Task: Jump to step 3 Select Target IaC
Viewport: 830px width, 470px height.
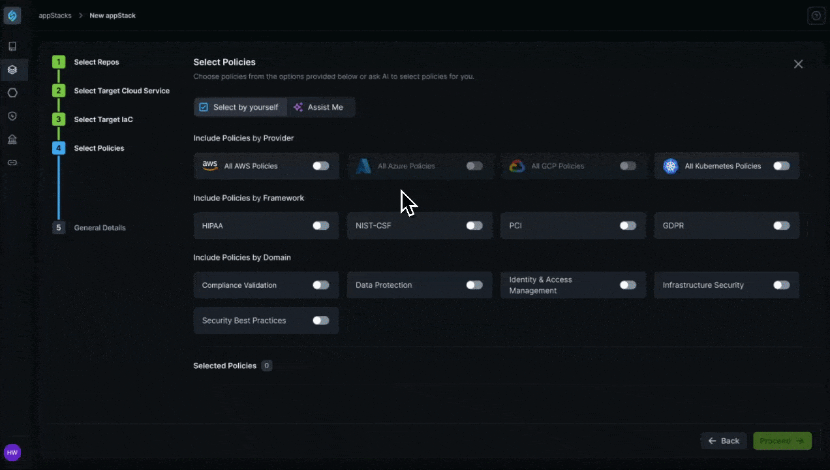Action: point(103,119)
